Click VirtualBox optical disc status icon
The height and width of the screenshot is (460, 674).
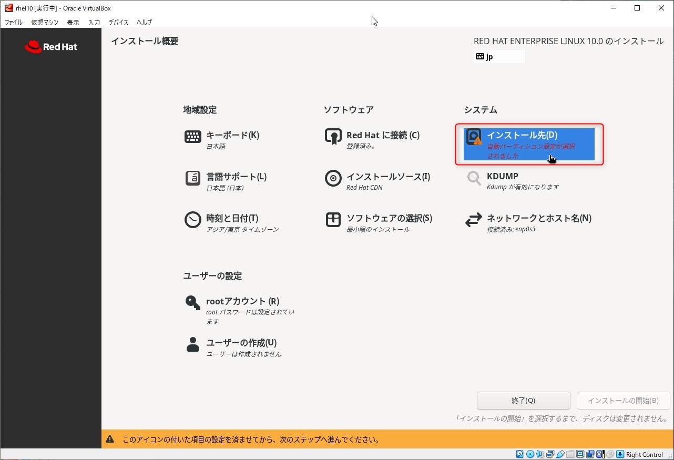tap(530, 454)
